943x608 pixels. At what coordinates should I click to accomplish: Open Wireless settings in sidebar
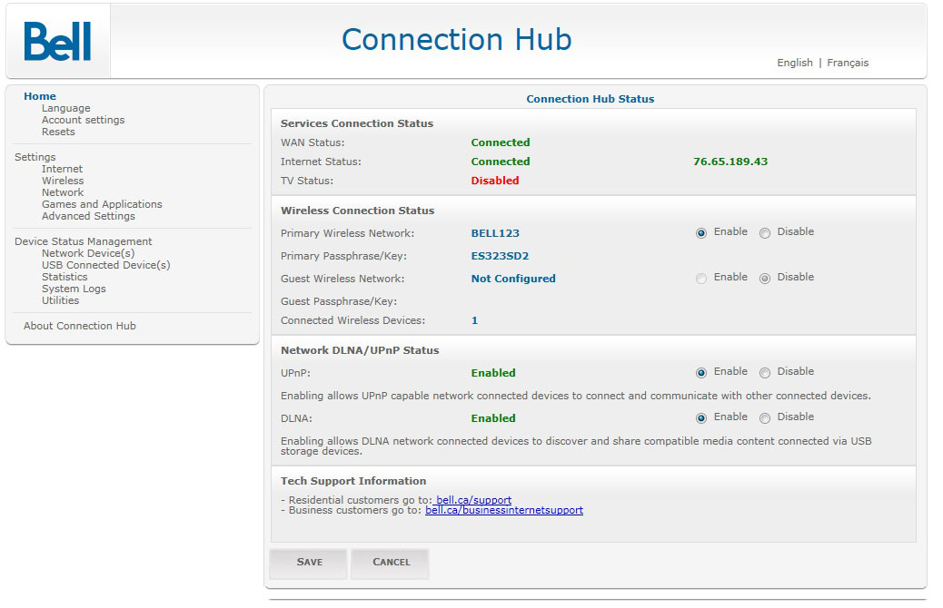click(63, 181)
